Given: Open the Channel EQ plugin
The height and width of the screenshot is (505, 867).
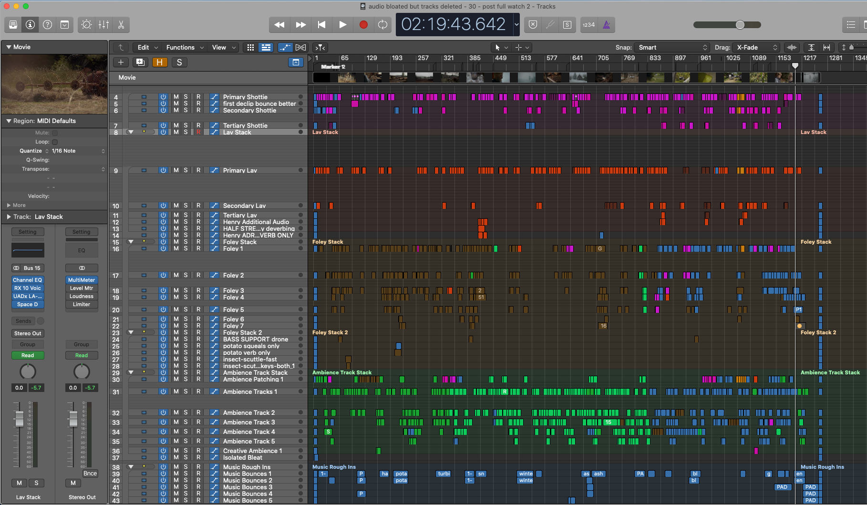Looking at the screenshot, I should 28,280.
